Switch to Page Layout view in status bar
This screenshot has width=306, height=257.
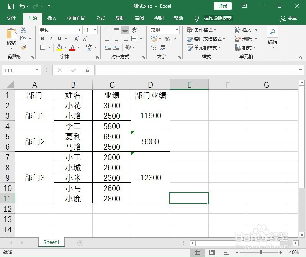[x=212, y=252]
